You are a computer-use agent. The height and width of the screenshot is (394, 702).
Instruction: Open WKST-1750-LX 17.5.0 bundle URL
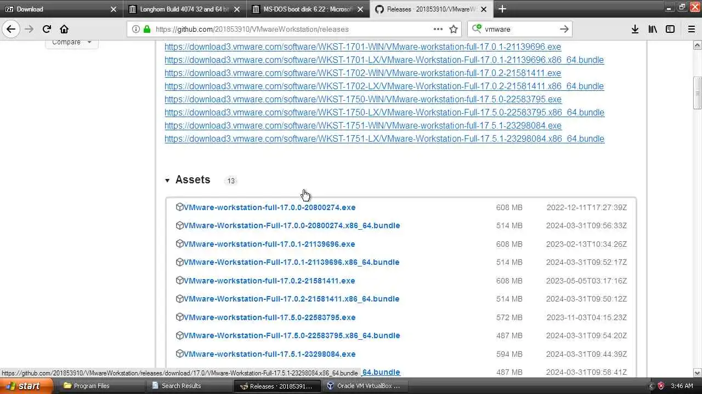384,113
